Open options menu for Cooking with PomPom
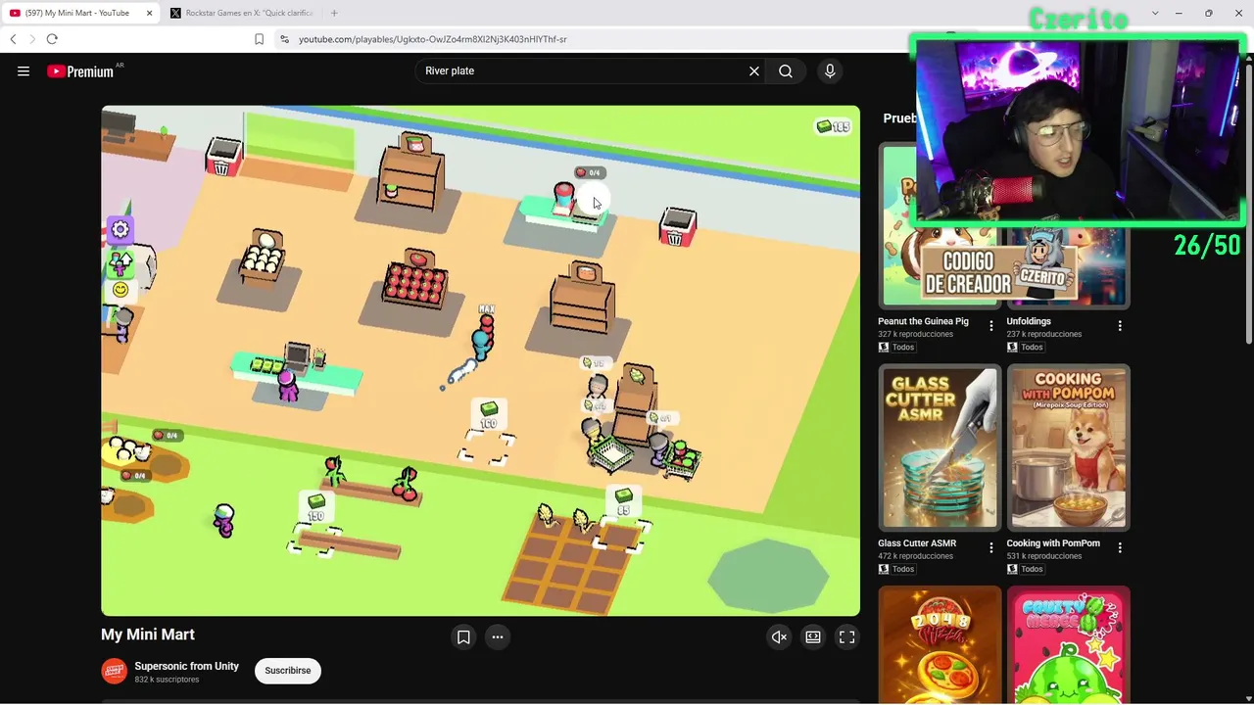 pyautogui.click(x=1120, y=548)
